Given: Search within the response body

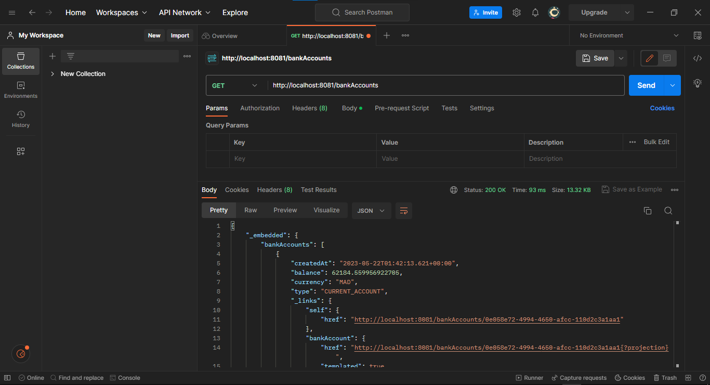Looking at the screenshot, I should point(668,211).
